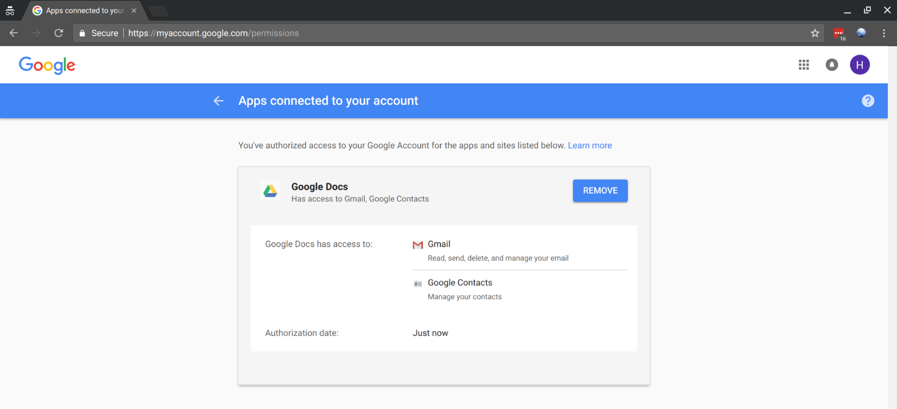This screenshot has width=897, height=409.
Task: Open the globe extension icon
Action: [x=861, y=33]
